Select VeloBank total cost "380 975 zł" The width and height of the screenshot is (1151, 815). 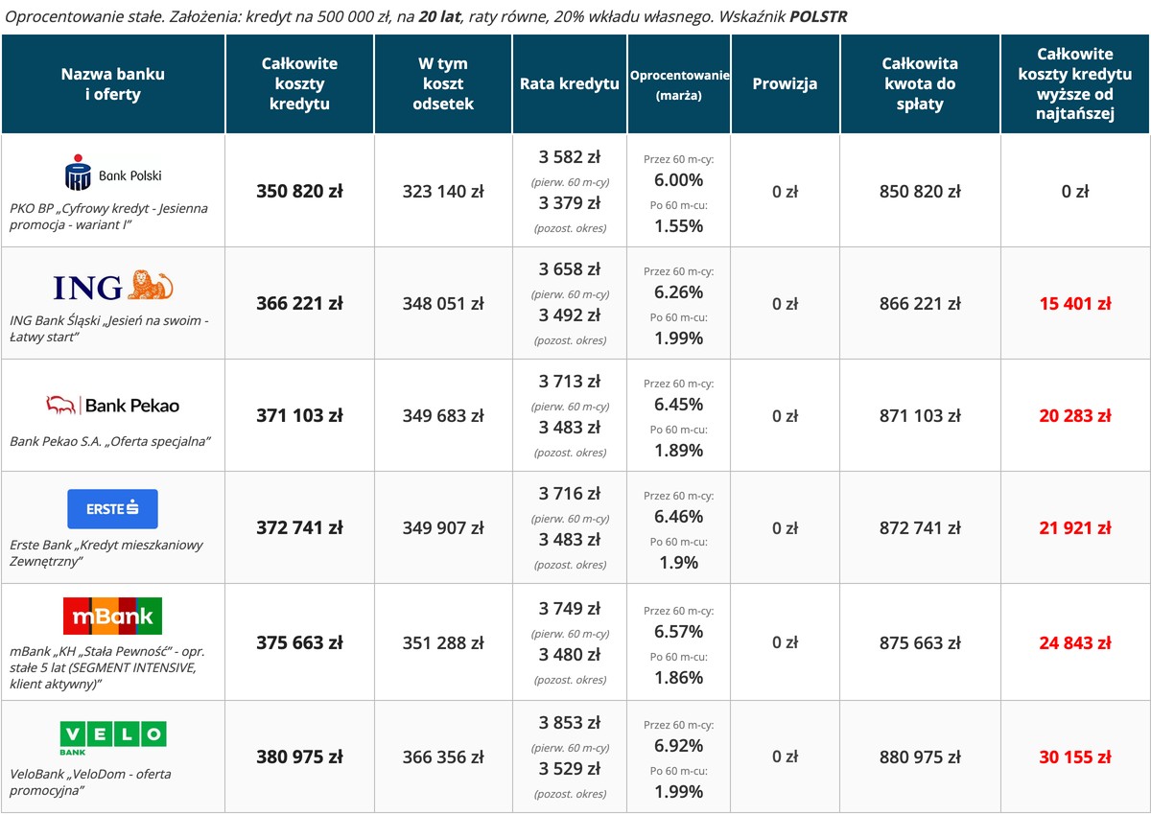coord(299,757)
